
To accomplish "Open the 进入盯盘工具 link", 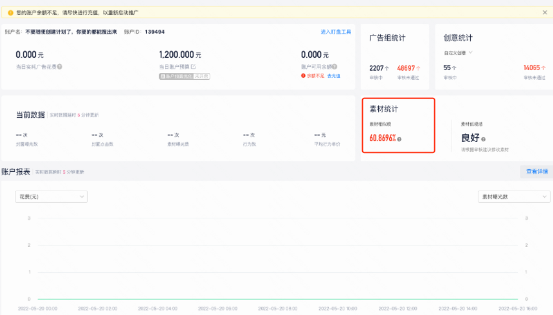I will tap(335, 32).
